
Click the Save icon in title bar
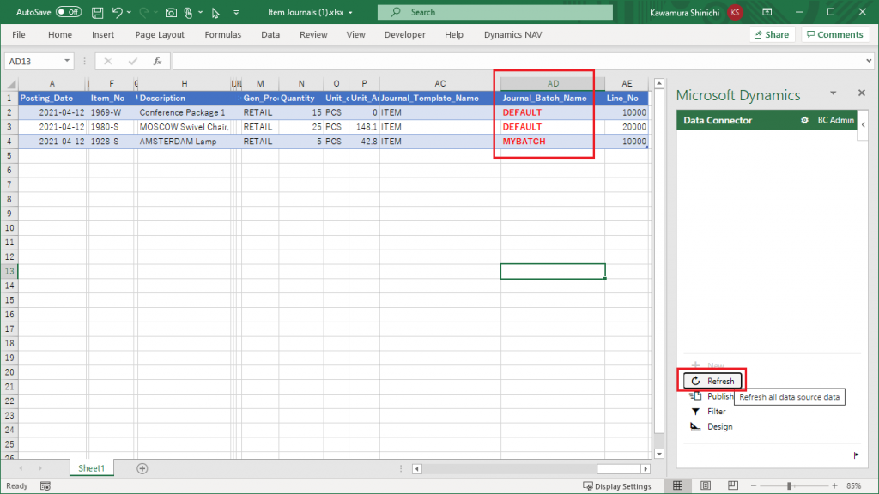[97, 13]
